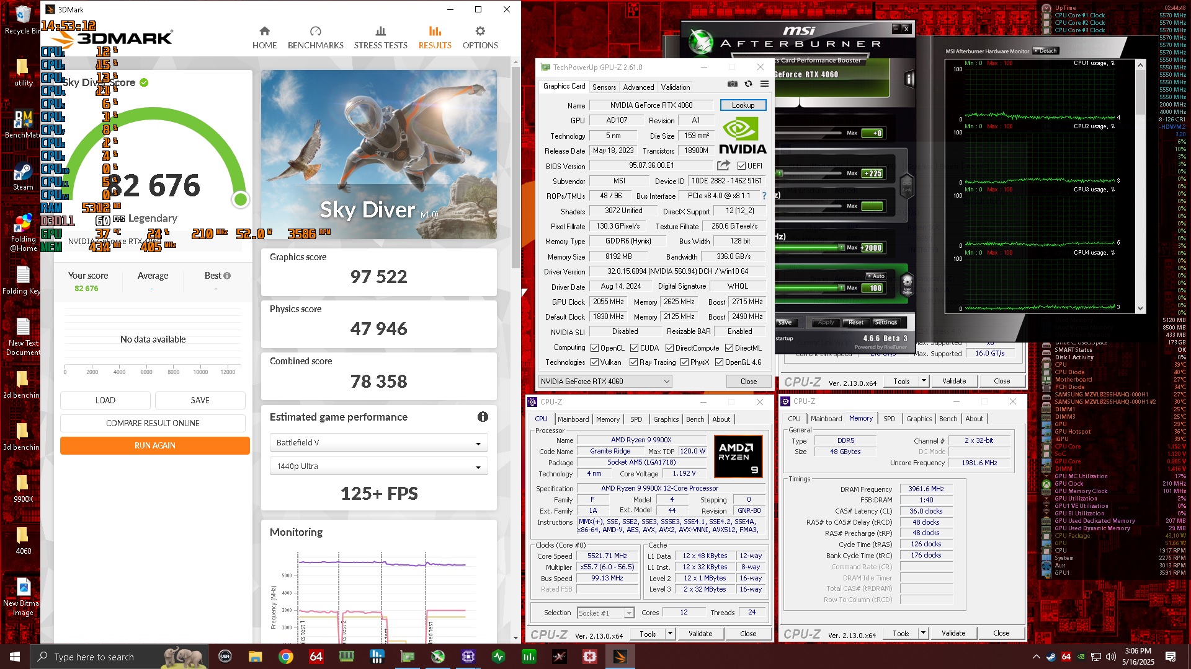Open the CPU-Z Socket #1 selection dropdown
The width and height of the screenshot is (1191, 669).
point(605,613)
